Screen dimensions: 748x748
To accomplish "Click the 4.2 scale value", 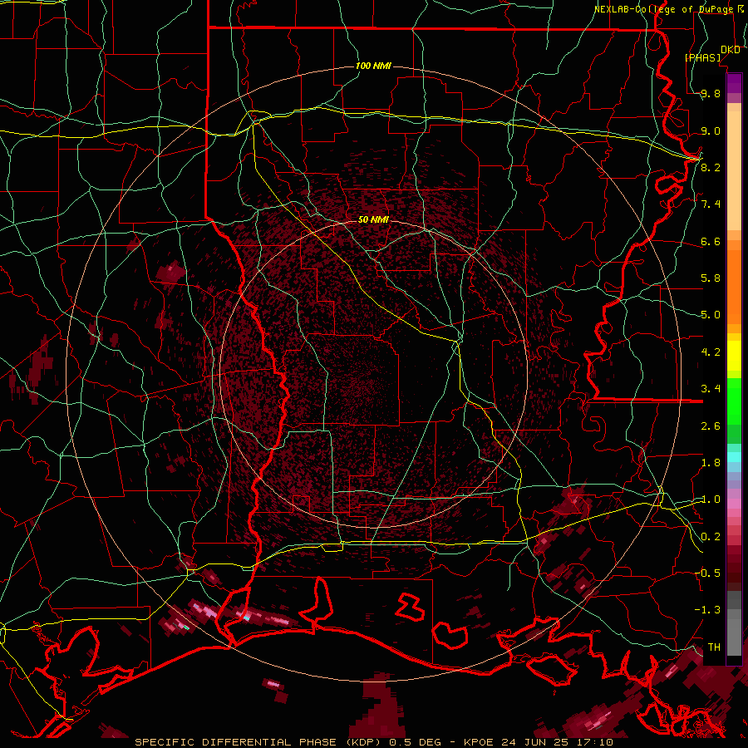I will (711, 352).
